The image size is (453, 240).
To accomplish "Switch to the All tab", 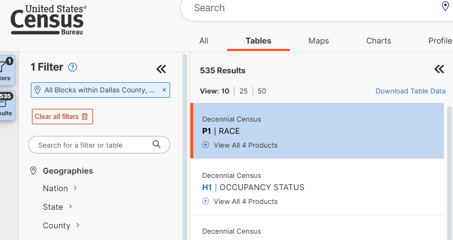I will [x=204, y=41].
